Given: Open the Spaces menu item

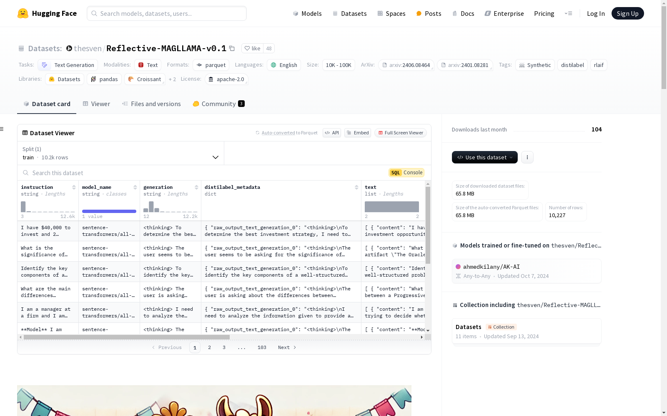Looking at the screenshot, I should point(391,13).
